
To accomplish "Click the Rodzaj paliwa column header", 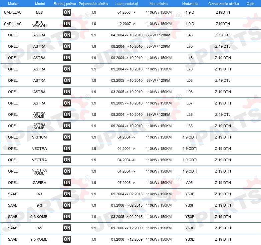I will [65, 4].
